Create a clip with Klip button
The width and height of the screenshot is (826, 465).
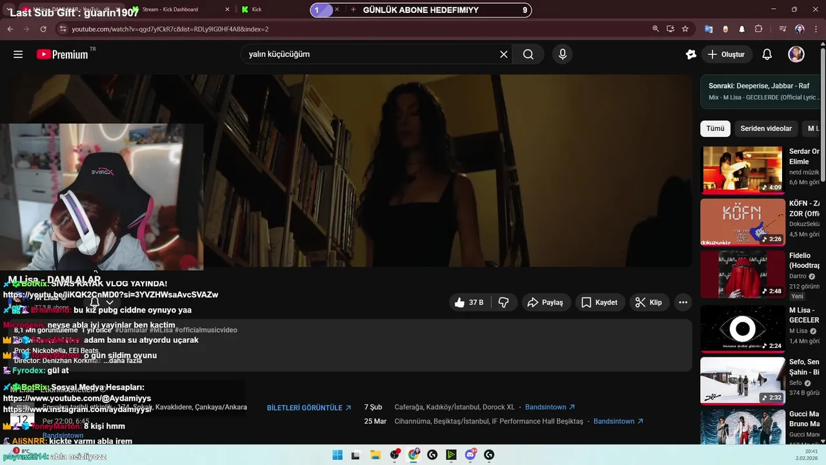649,302
